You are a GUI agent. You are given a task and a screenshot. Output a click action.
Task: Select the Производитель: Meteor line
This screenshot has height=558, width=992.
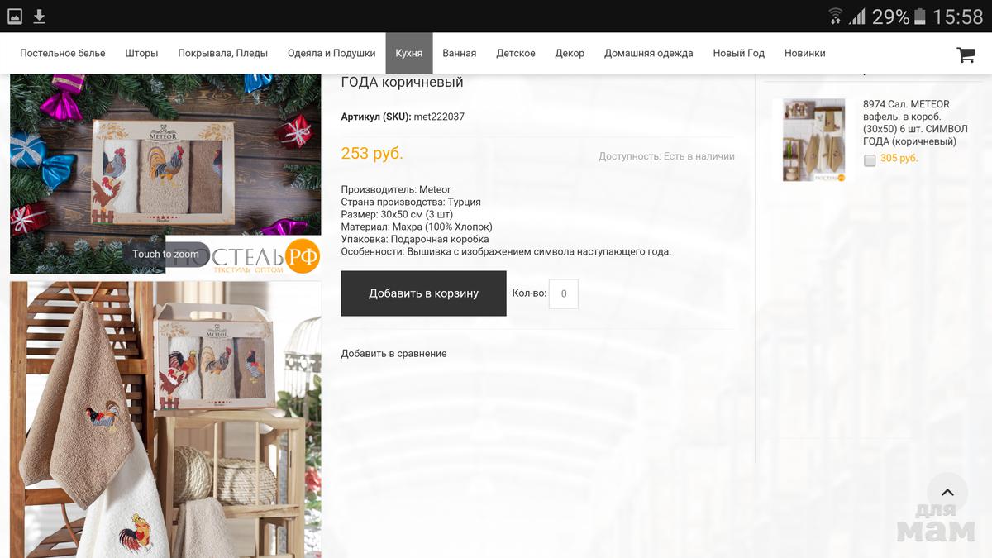[396, 189]
